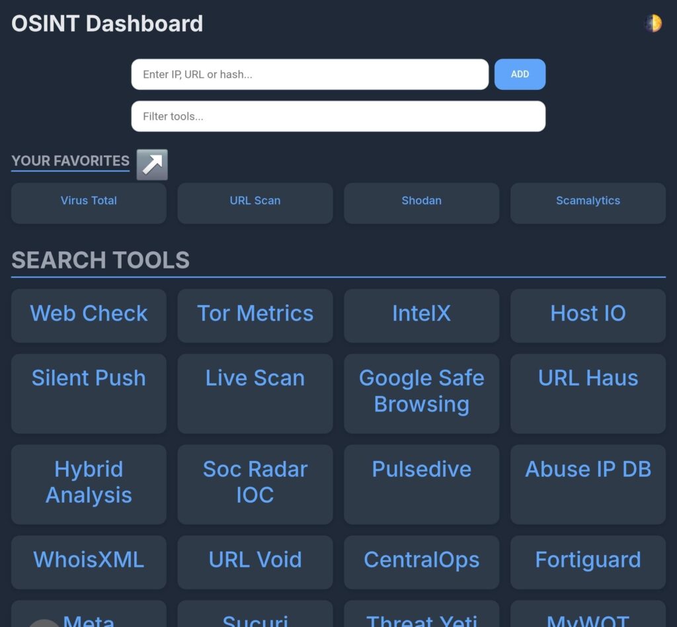Select the Hybrid Analysis tool
The image size is (677, 627).
tap(89, 485)
